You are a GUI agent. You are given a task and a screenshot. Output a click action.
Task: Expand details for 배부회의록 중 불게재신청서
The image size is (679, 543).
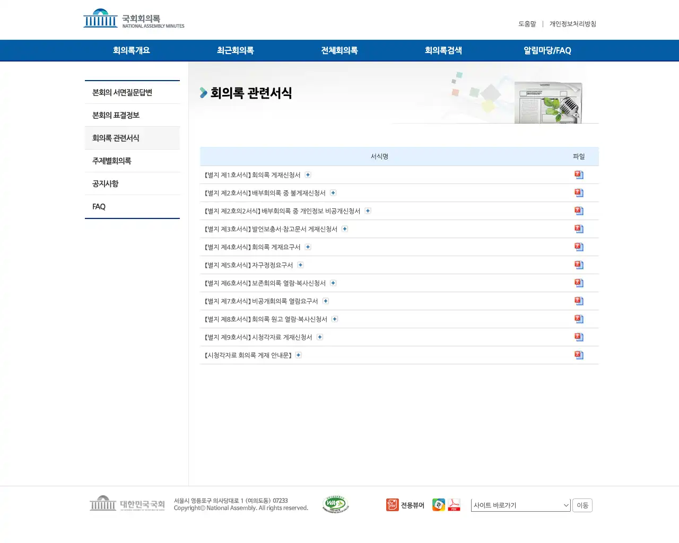click(333, 193)
